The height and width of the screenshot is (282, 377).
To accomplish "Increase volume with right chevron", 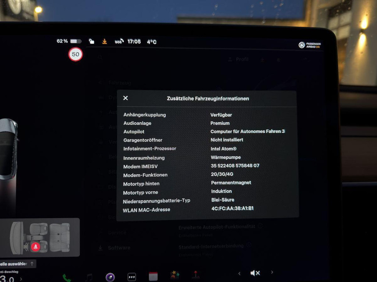I will [272, 272].
